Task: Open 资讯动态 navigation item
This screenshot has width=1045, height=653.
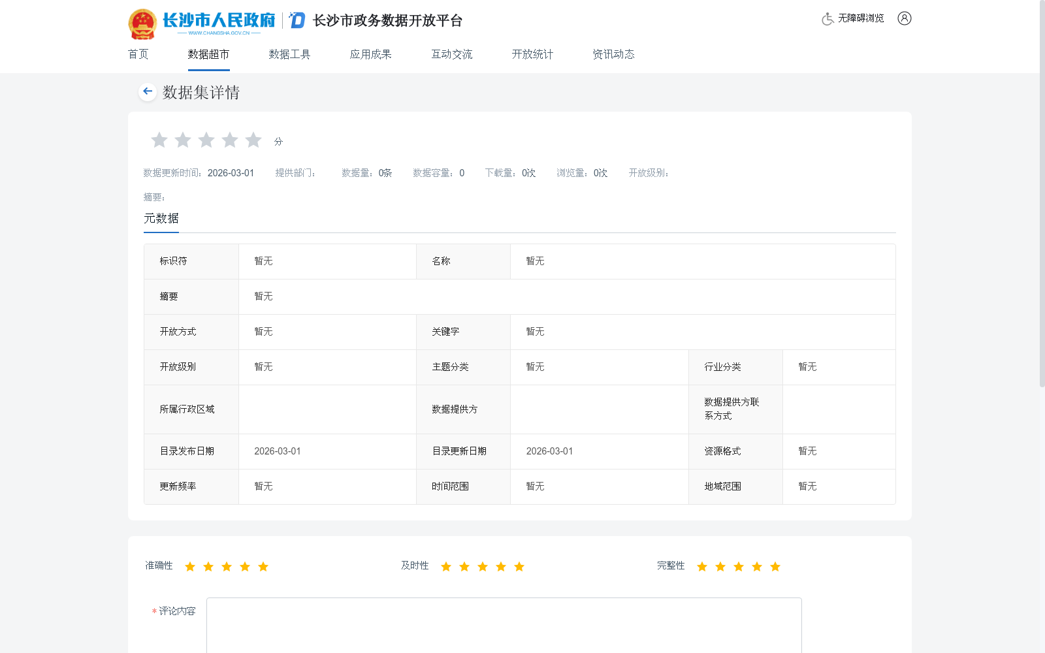Action: [613, 54]
